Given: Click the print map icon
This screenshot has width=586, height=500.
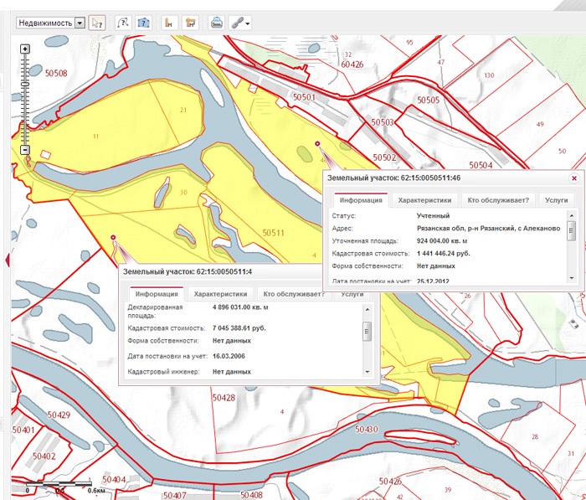Looking at the screenshot, I should coord(216,23).
